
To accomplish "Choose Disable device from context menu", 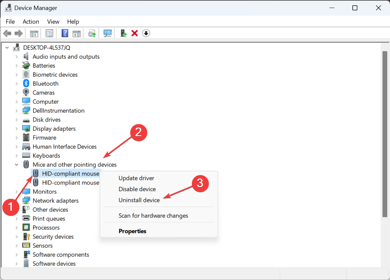I will click(x=137, y=189).
